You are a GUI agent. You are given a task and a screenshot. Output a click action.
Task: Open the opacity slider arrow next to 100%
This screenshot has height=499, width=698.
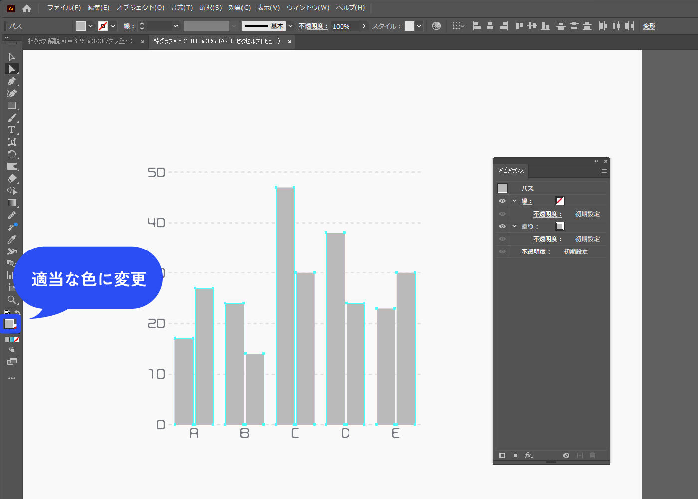click(x=364, y=26)
